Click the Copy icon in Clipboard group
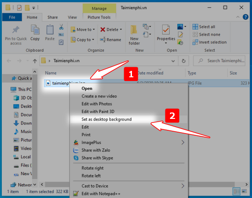This screenshot has width=252, height=198. click(35, 30)
